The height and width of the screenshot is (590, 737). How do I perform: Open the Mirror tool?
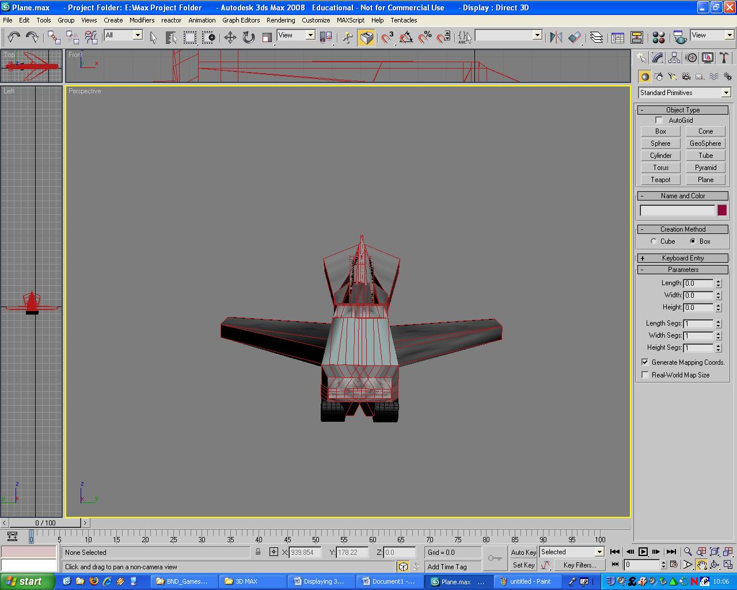tap(556, 36)
